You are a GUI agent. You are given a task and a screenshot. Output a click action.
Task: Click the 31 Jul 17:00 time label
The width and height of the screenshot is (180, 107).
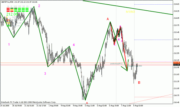coord(41,106)
